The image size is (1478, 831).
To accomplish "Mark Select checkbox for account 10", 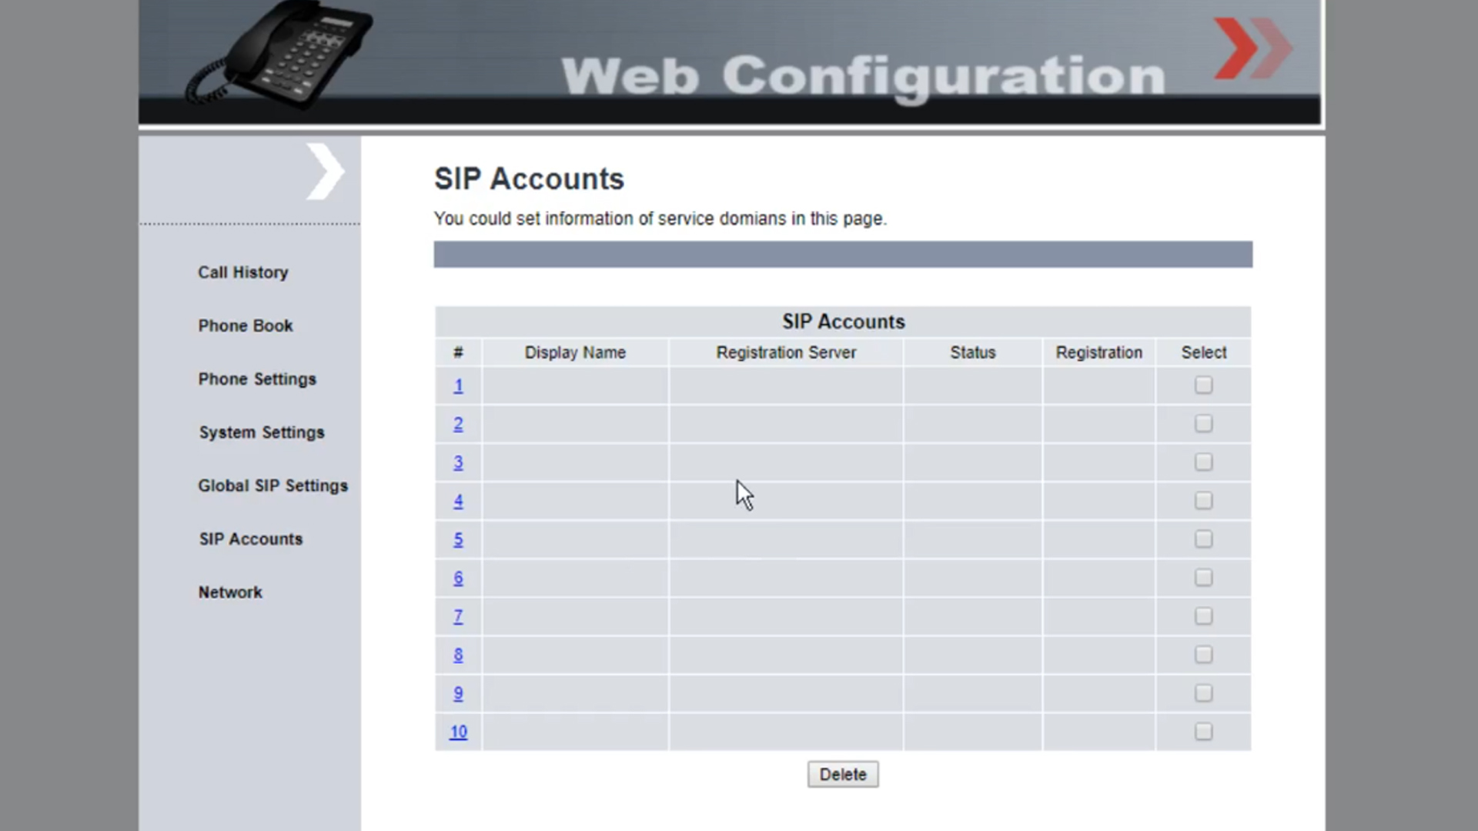I will click(1203, 731).
